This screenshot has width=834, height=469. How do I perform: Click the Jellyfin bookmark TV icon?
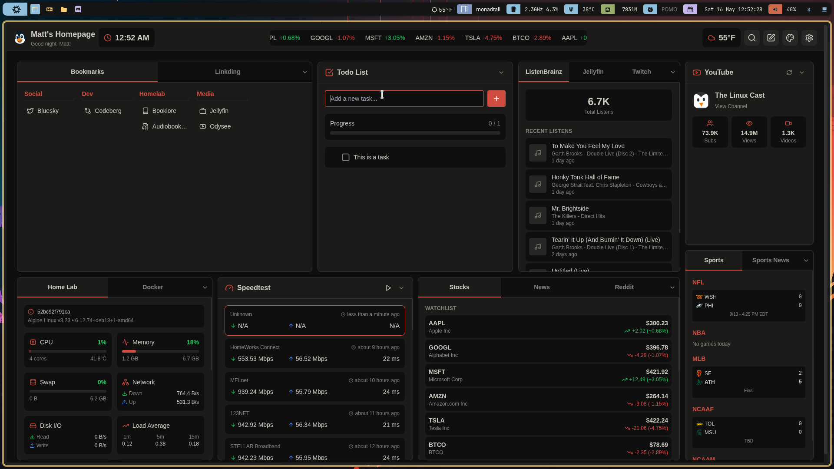point(203,111)
